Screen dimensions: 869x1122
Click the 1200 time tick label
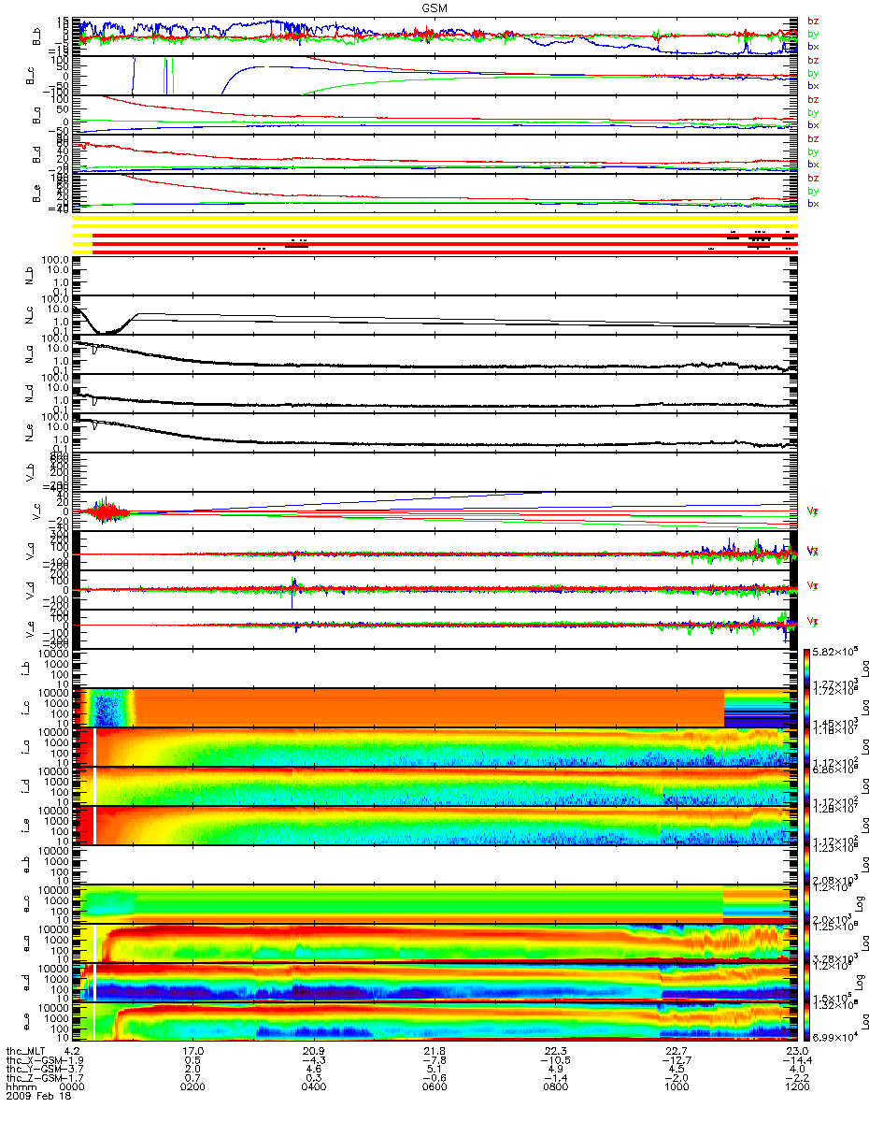click(x=796, y=1087)
